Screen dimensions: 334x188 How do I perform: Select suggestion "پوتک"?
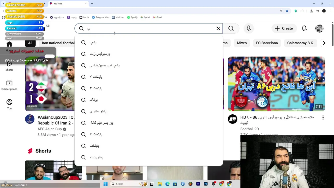tap(149, 100)
